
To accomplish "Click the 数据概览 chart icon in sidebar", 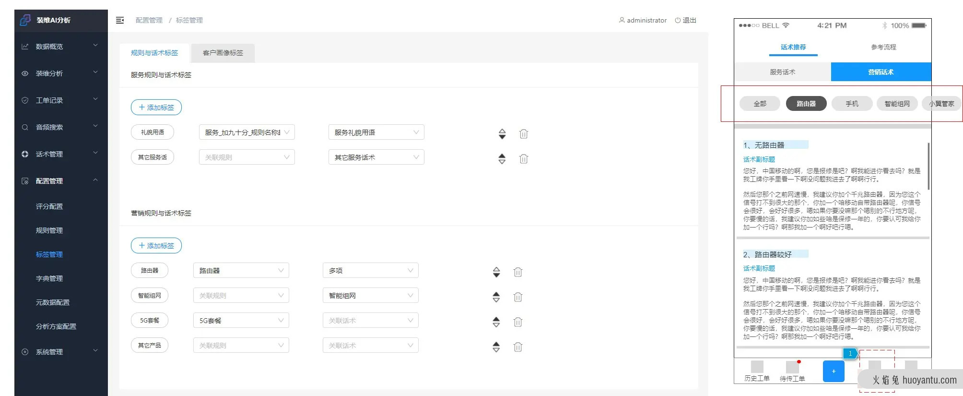I will coord(25,47).
